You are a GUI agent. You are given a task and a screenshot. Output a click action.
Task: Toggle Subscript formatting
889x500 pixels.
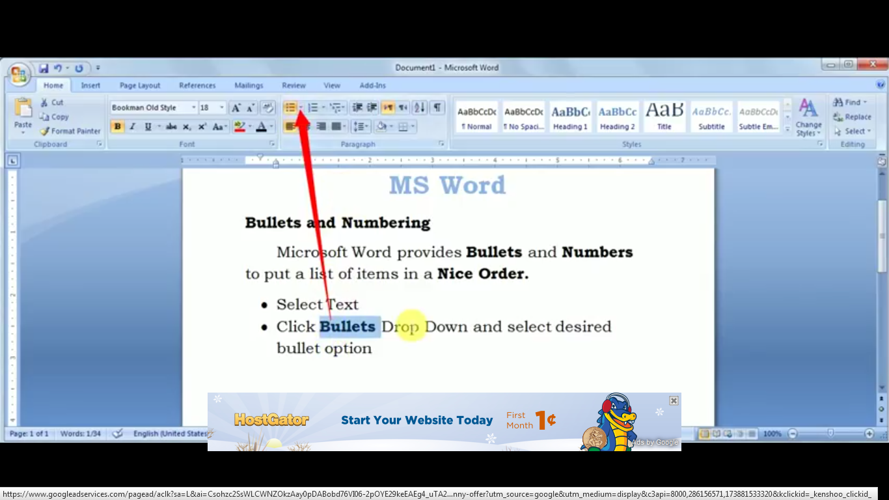[x=187, y=126]
